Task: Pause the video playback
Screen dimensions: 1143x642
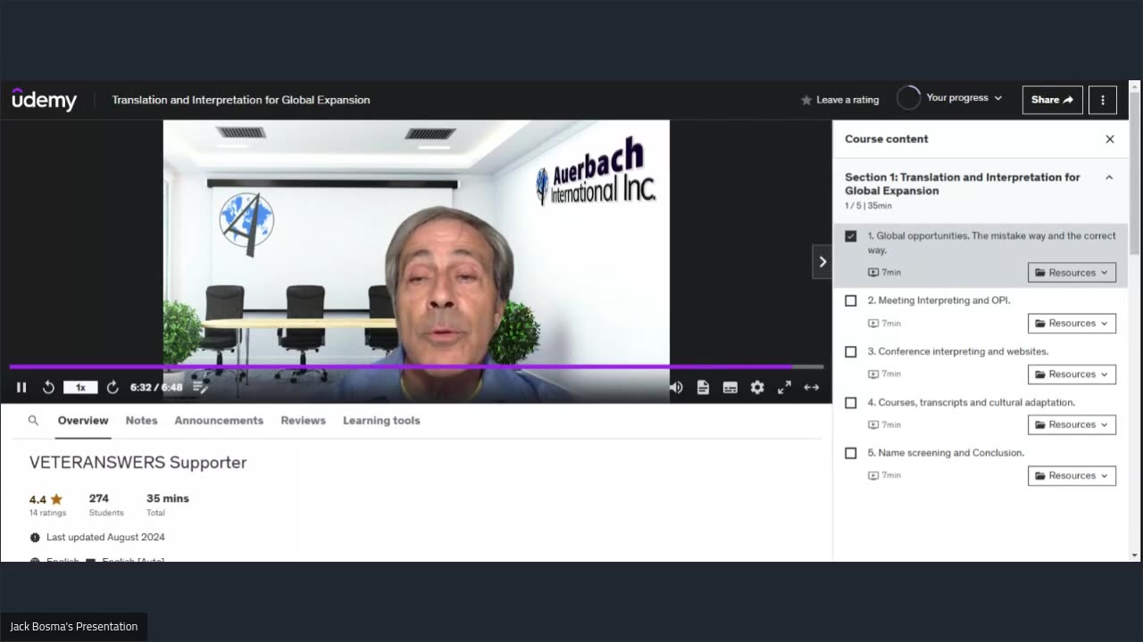Action: pyautogui.click(x=21, y=387)
